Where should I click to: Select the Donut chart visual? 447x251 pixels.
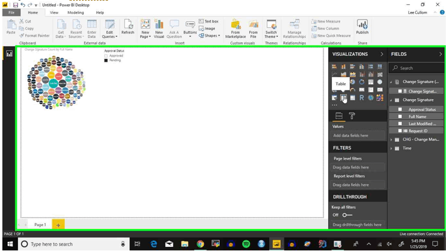(362, 82)
